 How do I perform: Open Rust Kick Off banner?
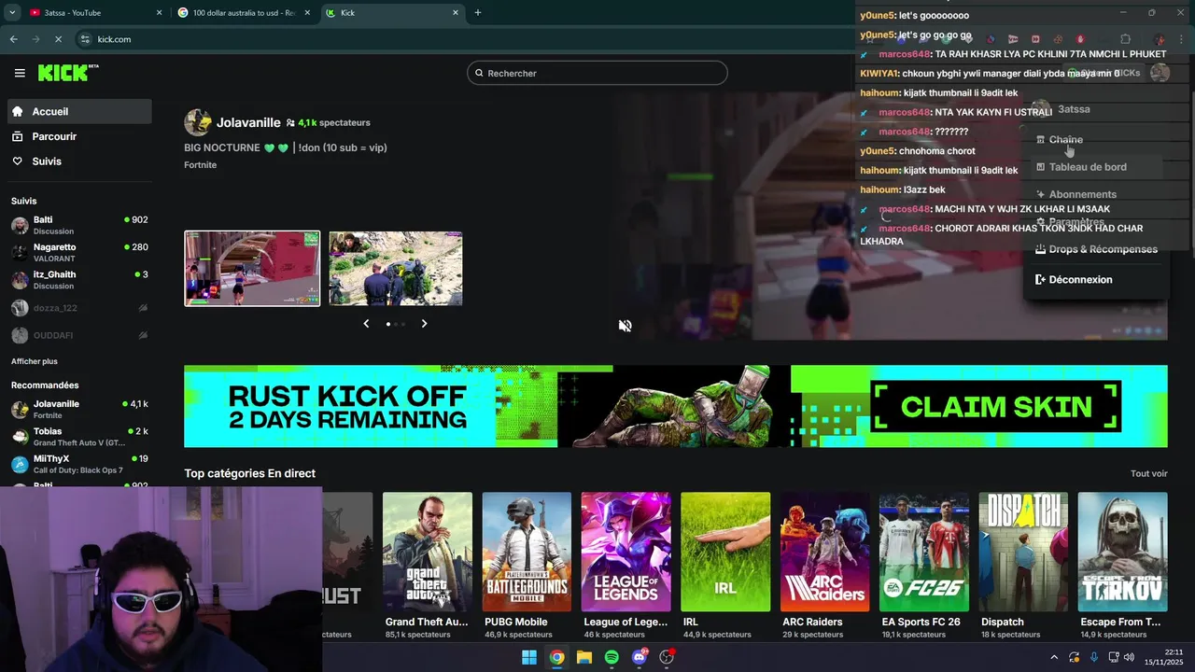(676, 406)
